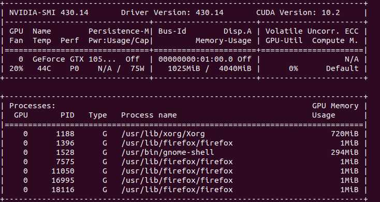Select the 294MiB gnome-shell memory value

click(x=345, y=152)
